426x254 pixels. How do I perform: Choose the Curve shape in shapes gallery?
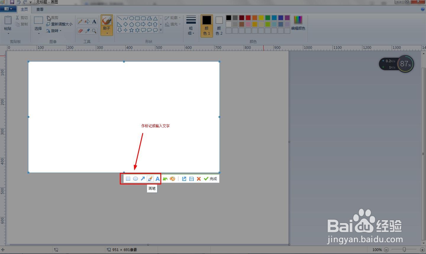pyautogui.click(x=125, y=18)
